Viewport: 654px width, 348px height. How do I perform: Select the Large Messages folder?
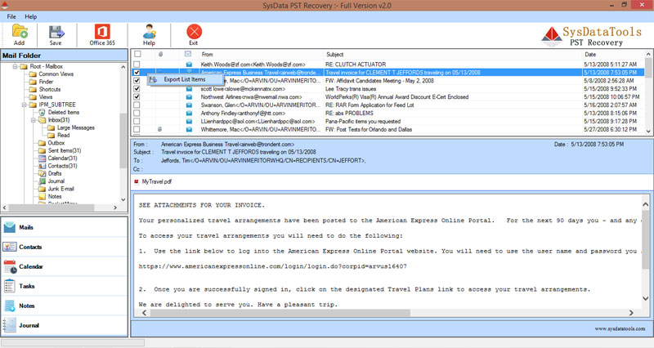75,127
